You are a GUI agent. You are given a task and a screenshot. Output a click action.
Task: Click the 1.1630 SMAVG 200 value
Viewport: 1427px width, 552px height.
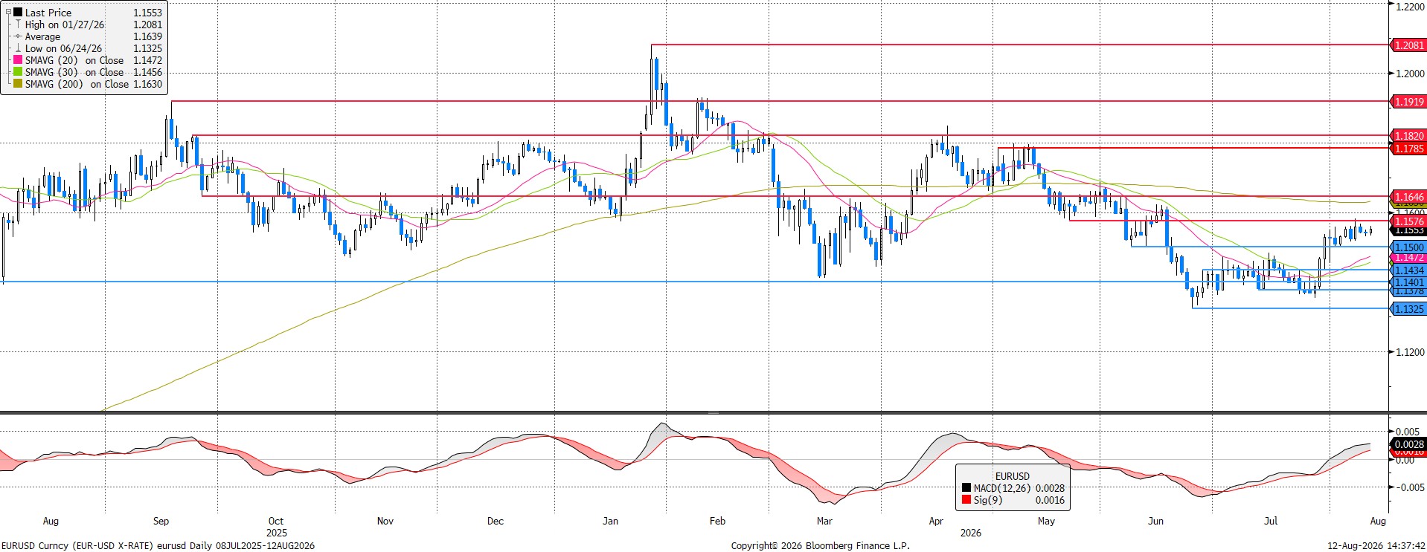[147, 84]
